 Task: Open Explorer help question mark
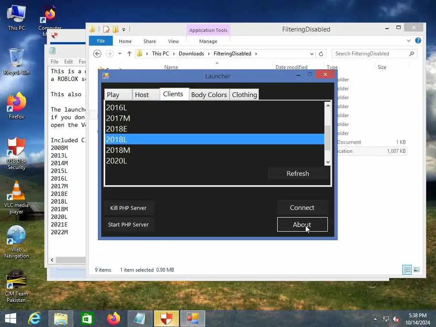tap(418, 40)
